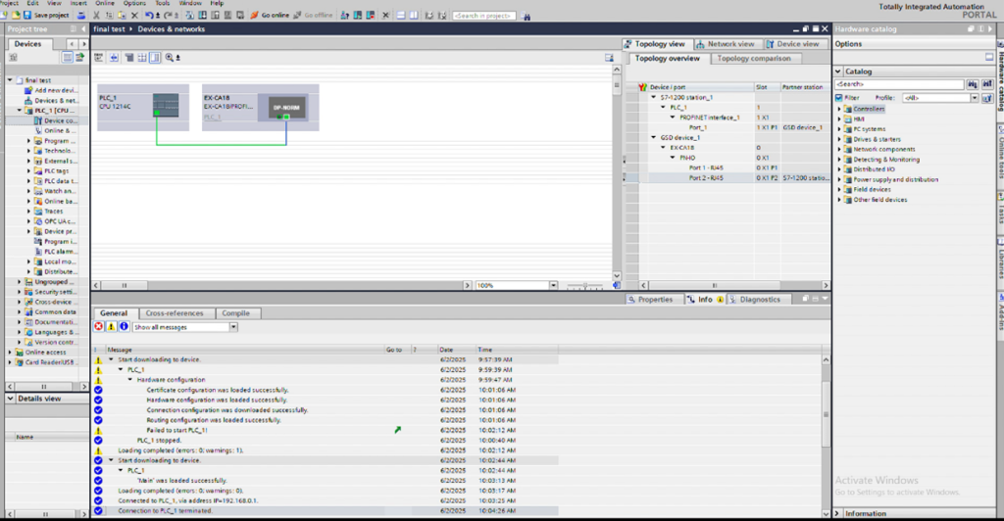Expand the Distributed I/O catalog folder
The height and width of the screenshot is (521, 1004).
(x=839, y=169)
